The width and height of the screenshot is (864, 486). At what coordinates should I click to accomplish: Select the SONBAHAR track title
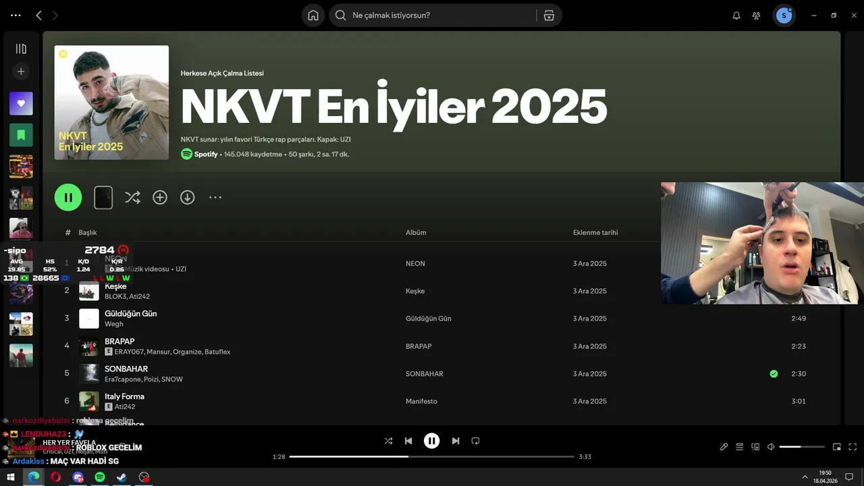click(x=126, y=369)
